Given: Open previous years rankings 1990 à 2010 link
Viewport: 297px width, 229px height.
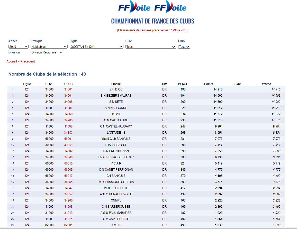Looking at the screenshot, I should point(153,30).
